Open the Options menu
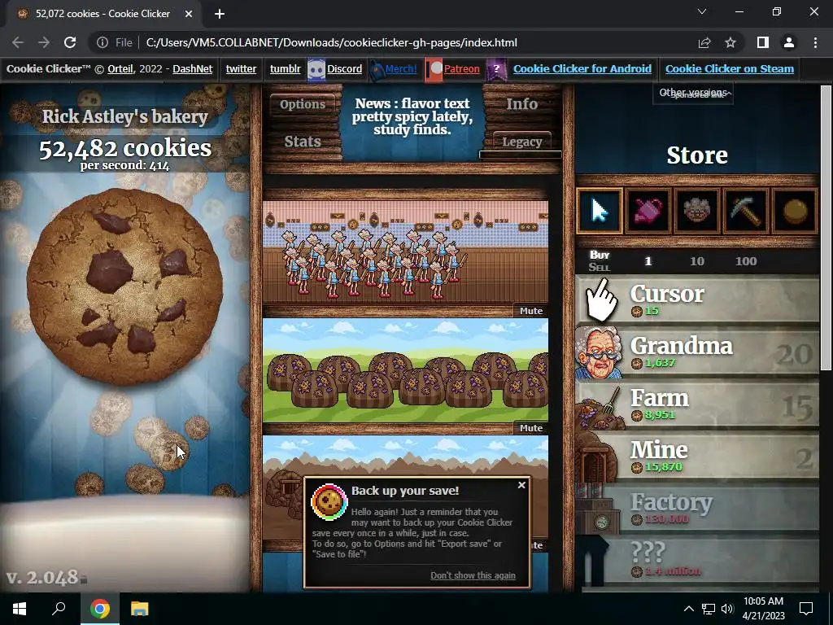The width and height of the screenshot is (833, 625). click(x=303, y=104)
